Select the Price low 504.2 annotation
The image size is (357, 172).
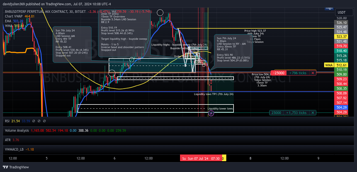(262, 80)
